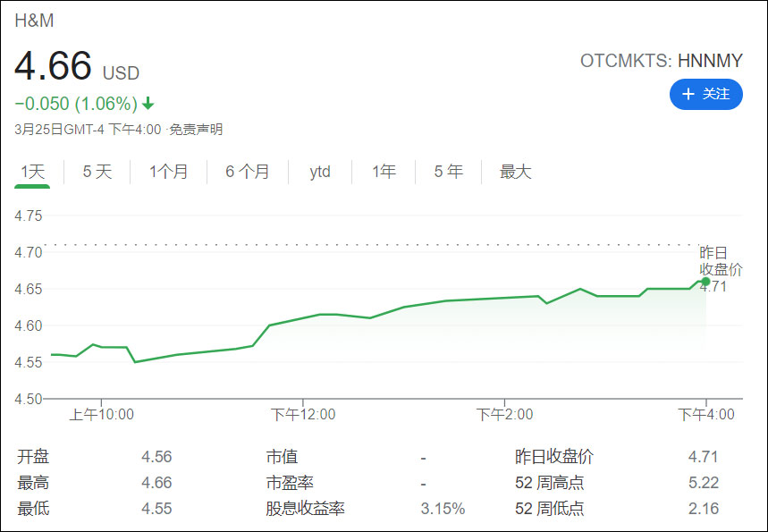Open the 6 个月 range tab
The height and width of the screenshot is (532, 768).
[x=248, y=172]
